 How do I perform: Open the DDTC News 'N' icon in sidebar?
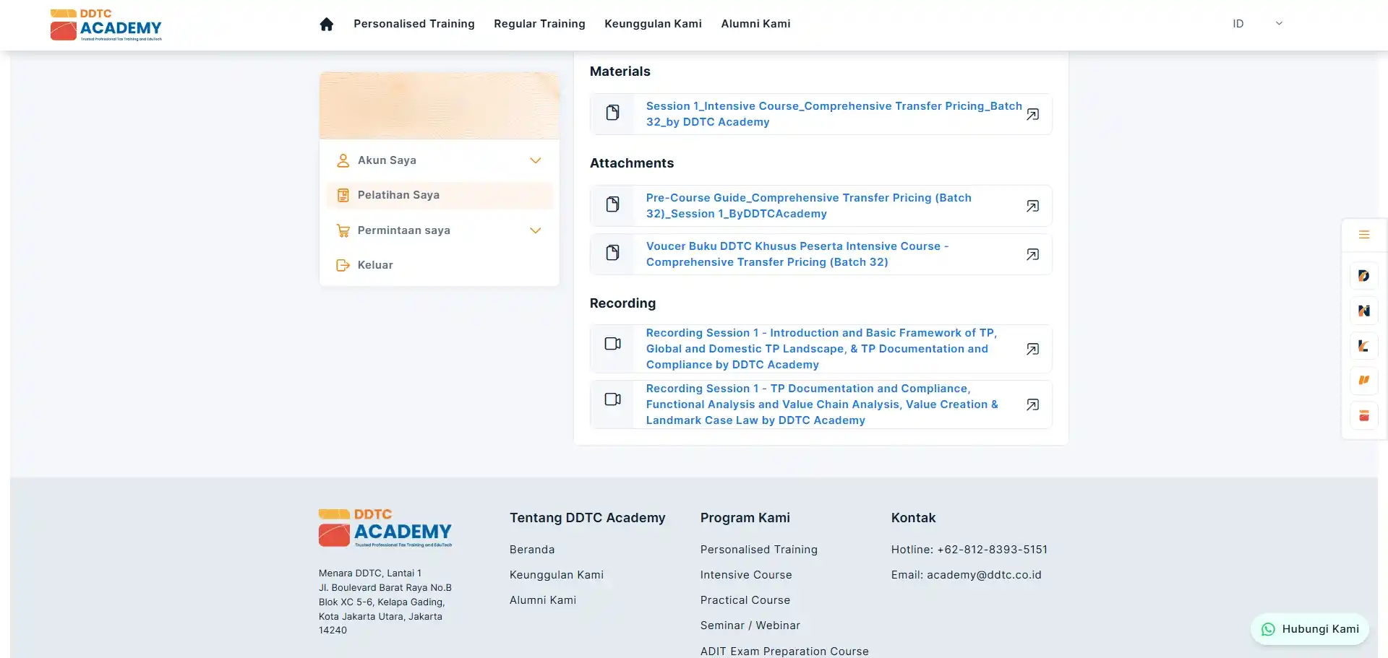(x=1363, y=311)
